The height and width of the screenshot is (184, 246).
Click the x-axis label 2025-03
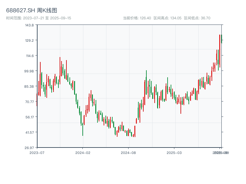tap(174, 153)
